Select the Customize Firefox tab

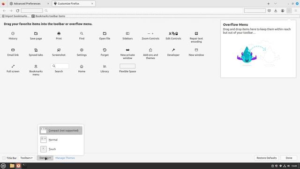[74, 4]
